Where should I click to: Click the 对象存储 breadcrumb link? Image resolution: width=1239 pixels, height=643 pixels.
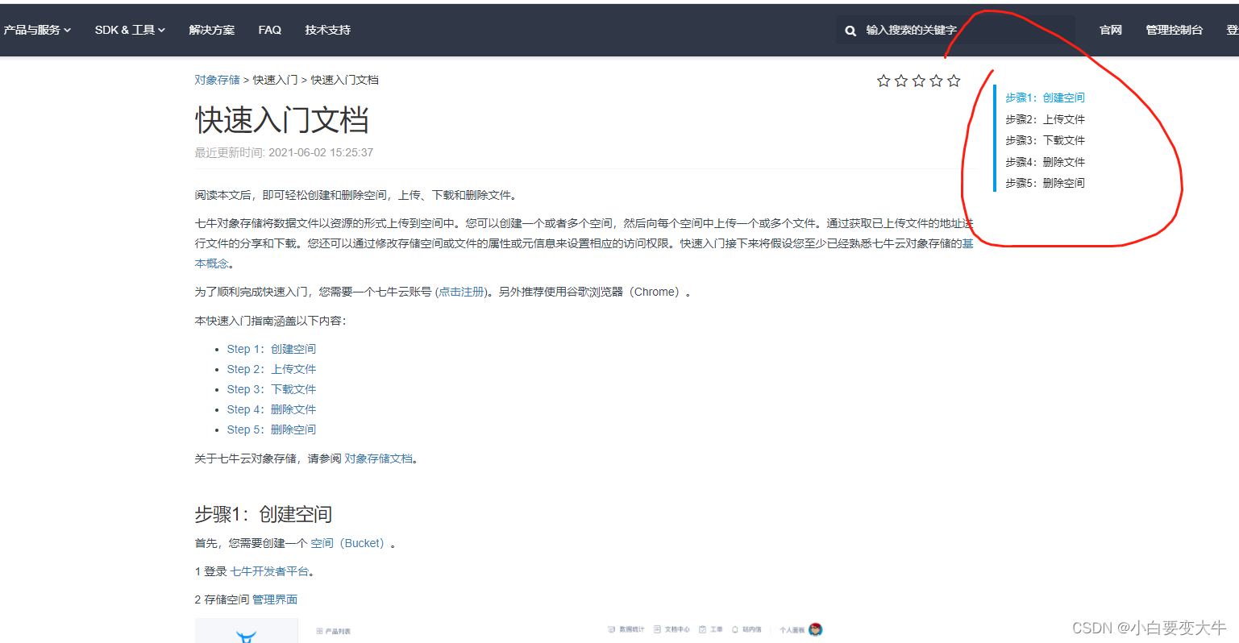pos(217,80)
